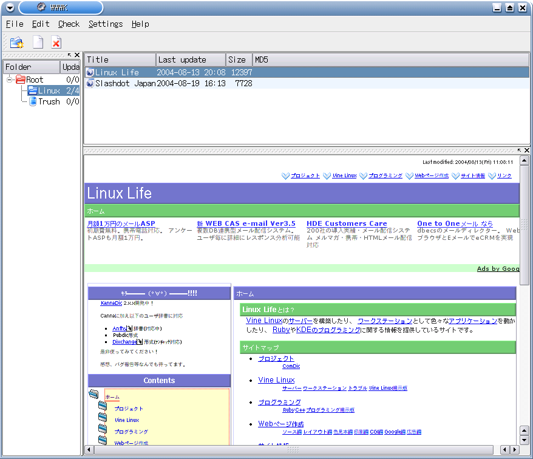Sort list by Size column header
The height and width of the screenshot is (459, 533).
click(x=239, y=60)
